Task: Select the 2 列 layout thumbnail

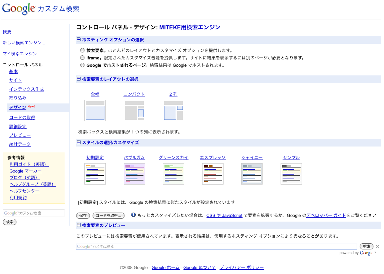Action: click(x=173, y=110)
